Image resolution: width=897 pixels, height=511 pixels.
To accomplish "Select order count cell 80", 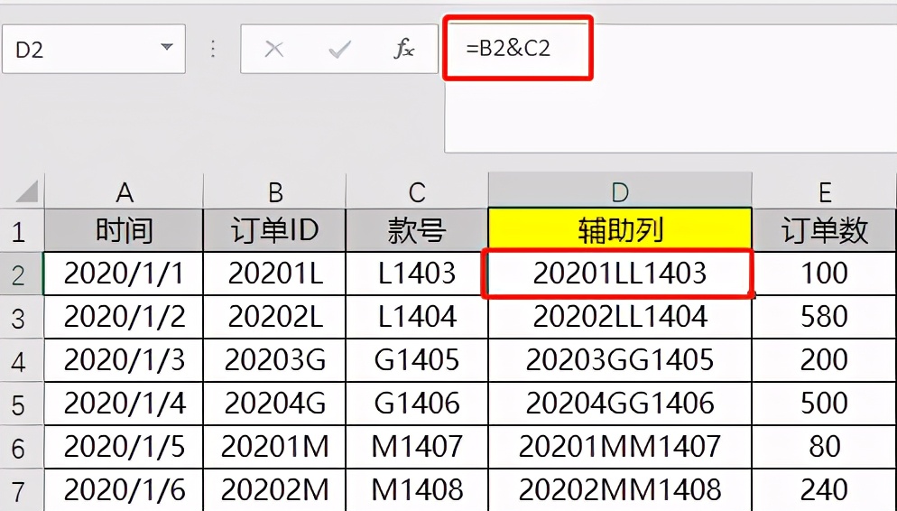I will (824, 447).
